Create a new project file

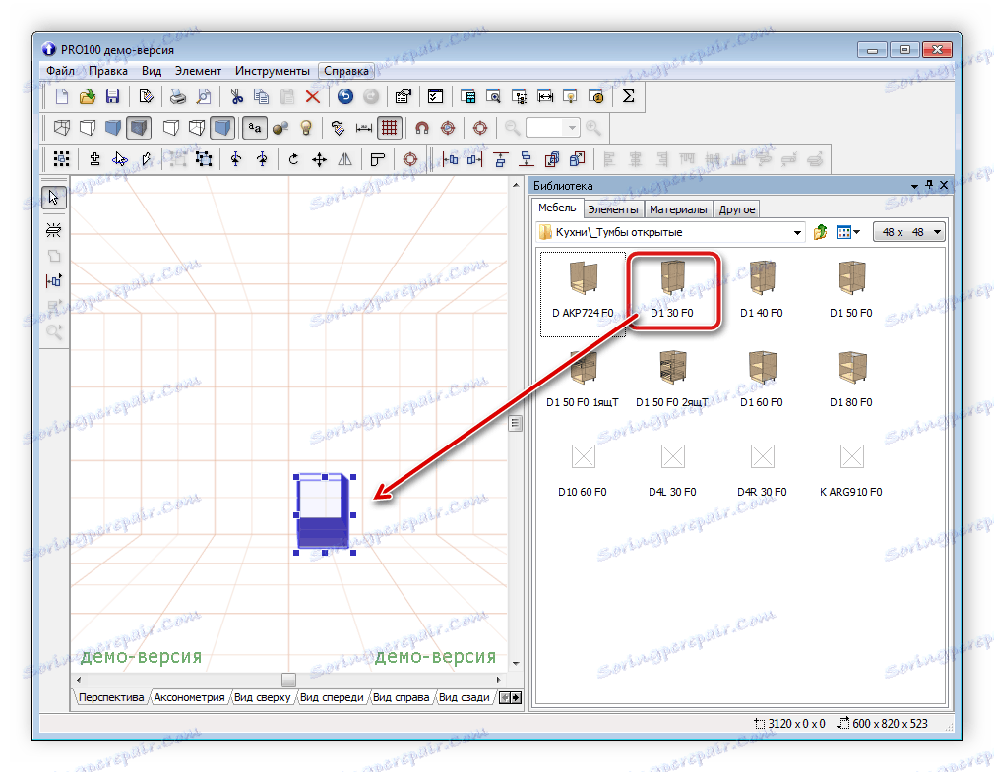[61, 96]
